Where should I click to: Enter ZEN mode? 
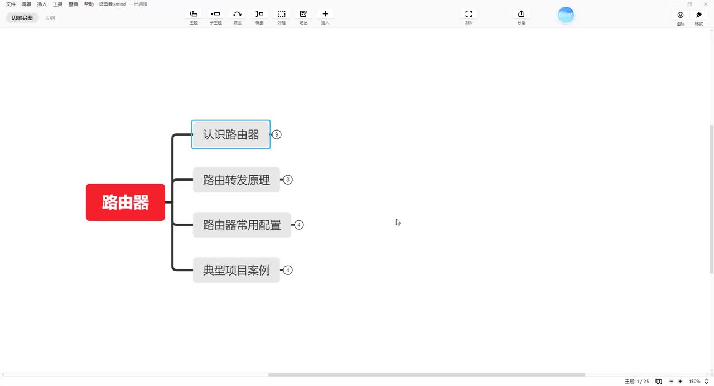(x=469, y=14)
